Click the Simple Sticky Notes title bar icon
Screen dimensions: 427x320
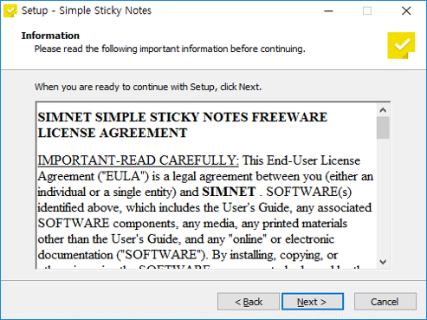10,11
